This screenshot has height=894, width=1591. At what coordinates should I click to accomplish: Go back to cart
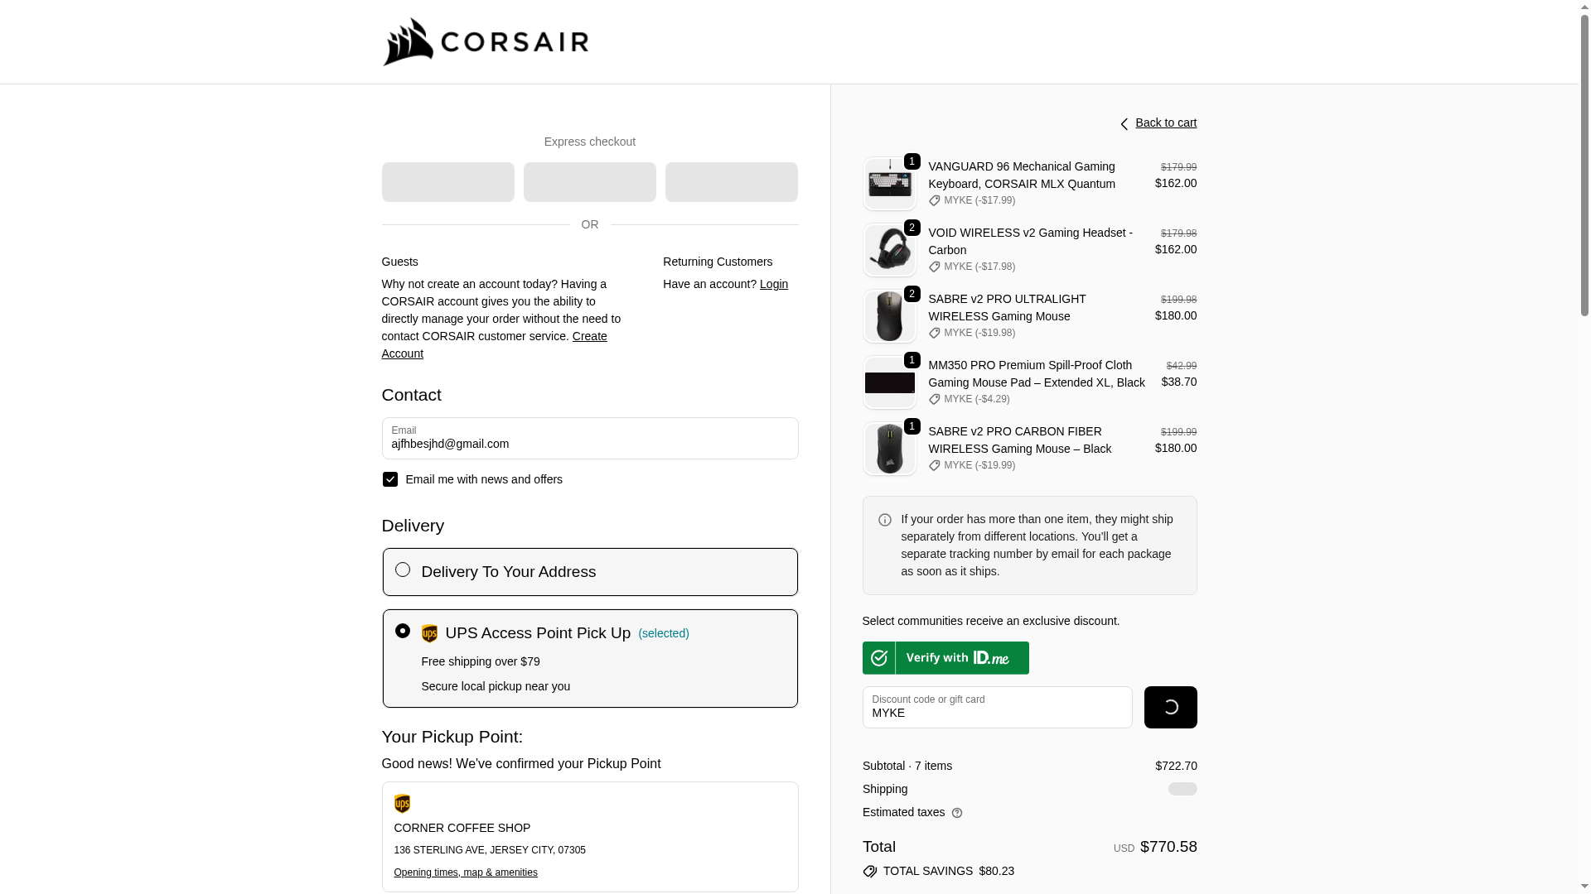coord(1166,123)
